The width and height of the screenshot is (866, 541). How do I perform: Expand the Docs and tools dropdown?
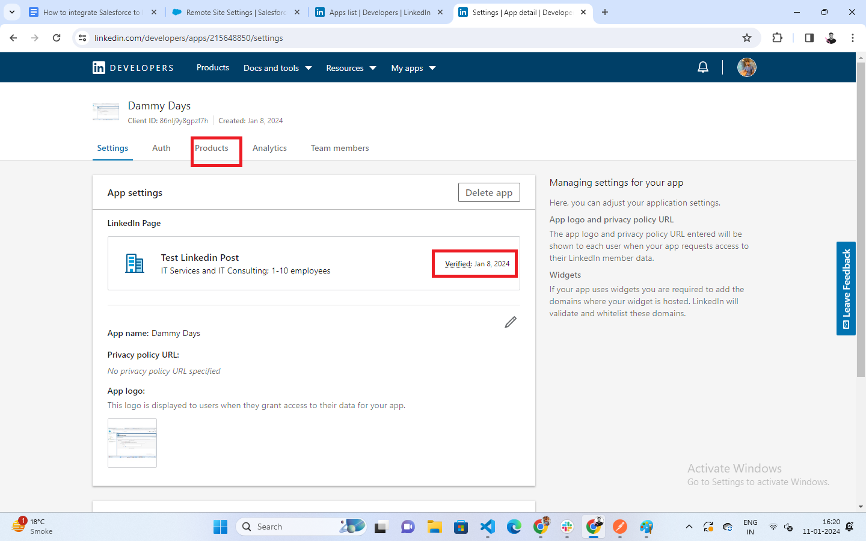(278, 68)
